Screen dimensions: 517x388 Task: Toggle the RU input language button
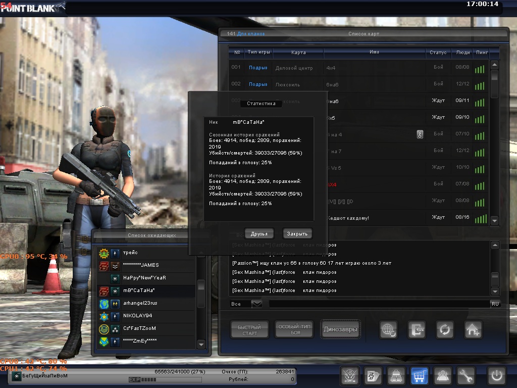[495, 304]
